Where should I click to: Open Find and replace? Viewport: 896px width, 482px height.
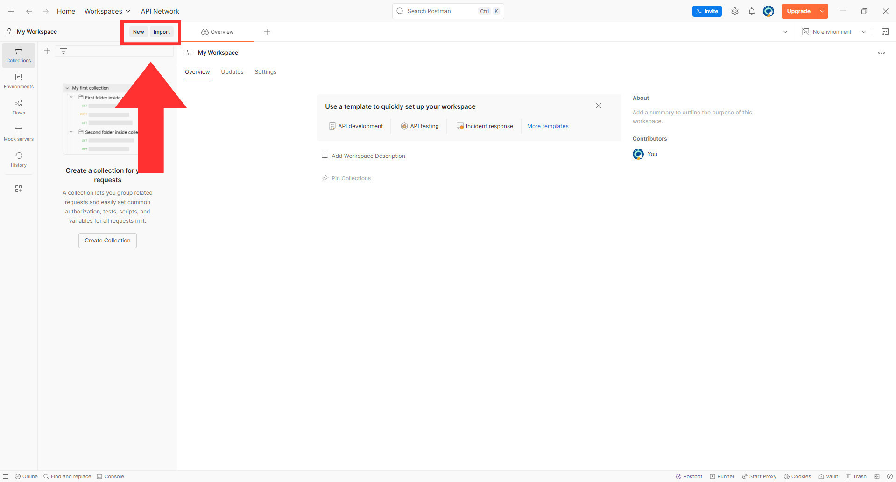(67, 476)
